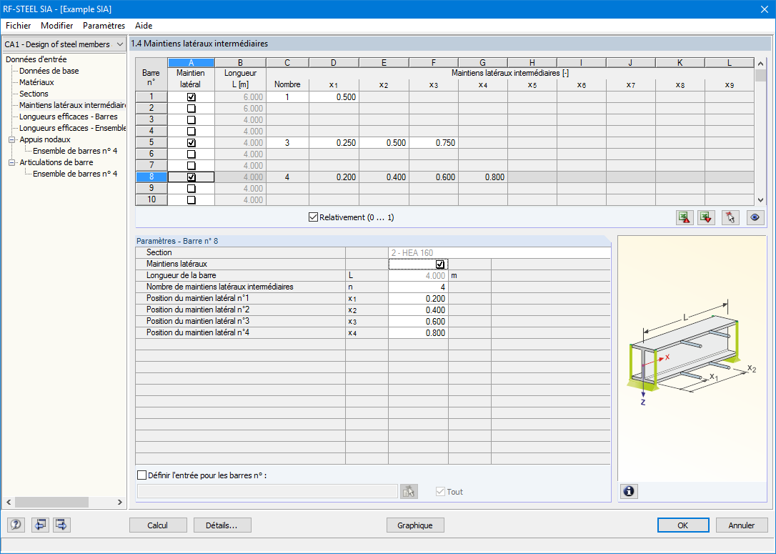
Task: Click the pick bars icon beside input field
Action: coord(409,492)
